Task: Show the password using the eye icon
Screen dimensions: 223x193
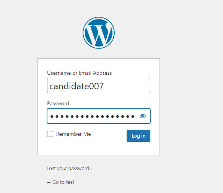Action: coord(143,116)
